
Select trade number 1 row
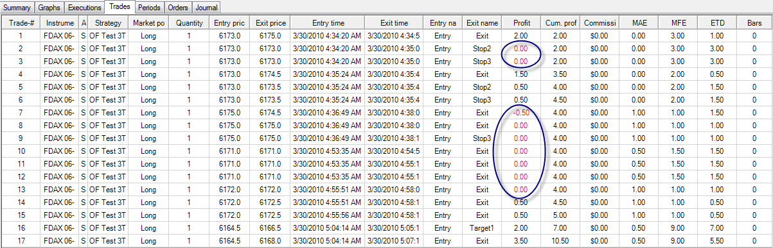pos(386,36)
